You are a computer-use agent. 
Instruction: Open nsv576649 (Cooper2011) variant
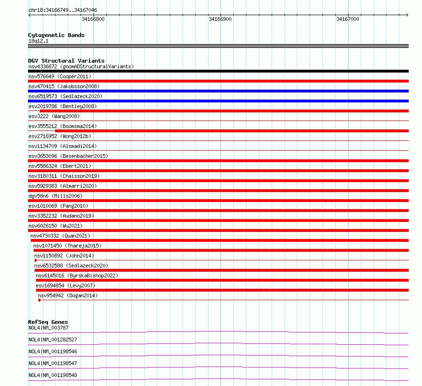click(x=60, y=76)
